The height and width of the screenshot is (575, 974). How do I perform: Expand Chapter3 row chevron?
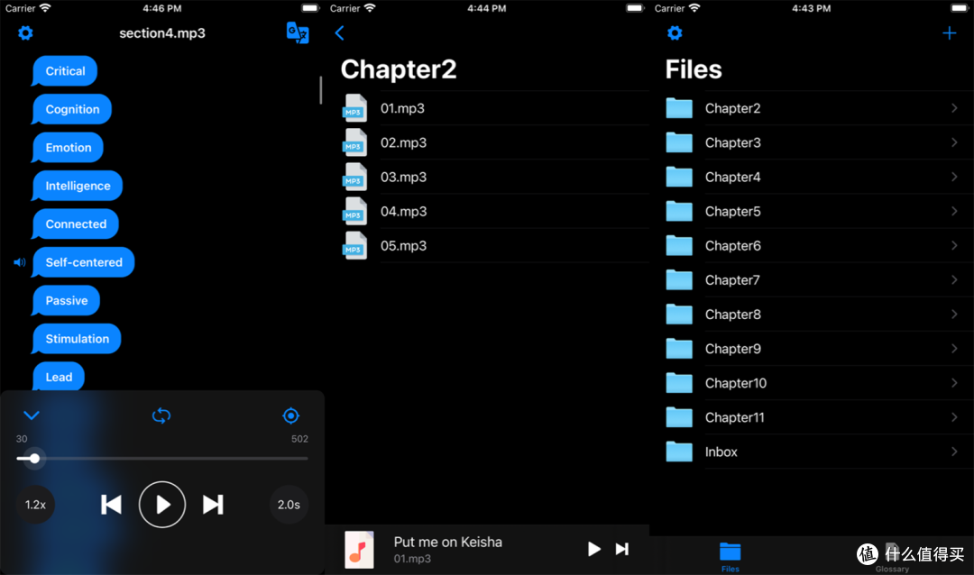(954, 142)
